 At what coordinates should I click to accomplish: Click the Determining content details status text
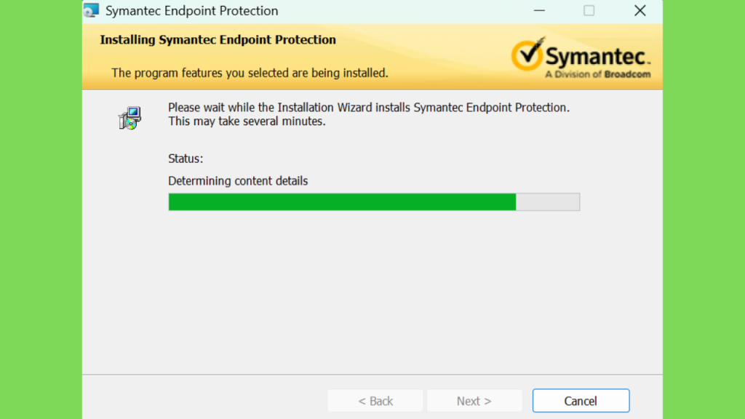click(238, 181)
